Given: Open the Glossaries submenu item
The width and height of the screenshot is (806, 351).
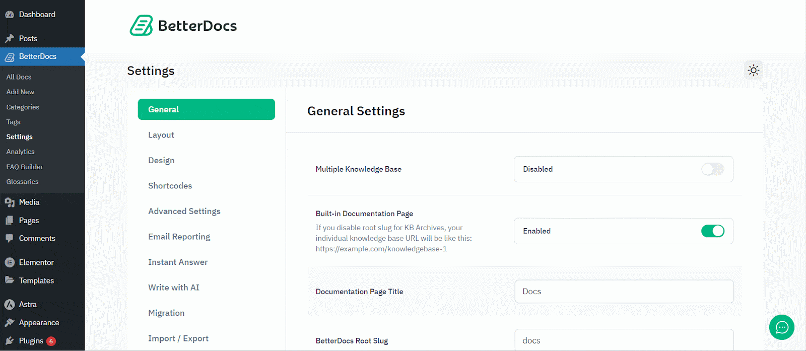Looking at the screenshot, I should tap(23, 182).
